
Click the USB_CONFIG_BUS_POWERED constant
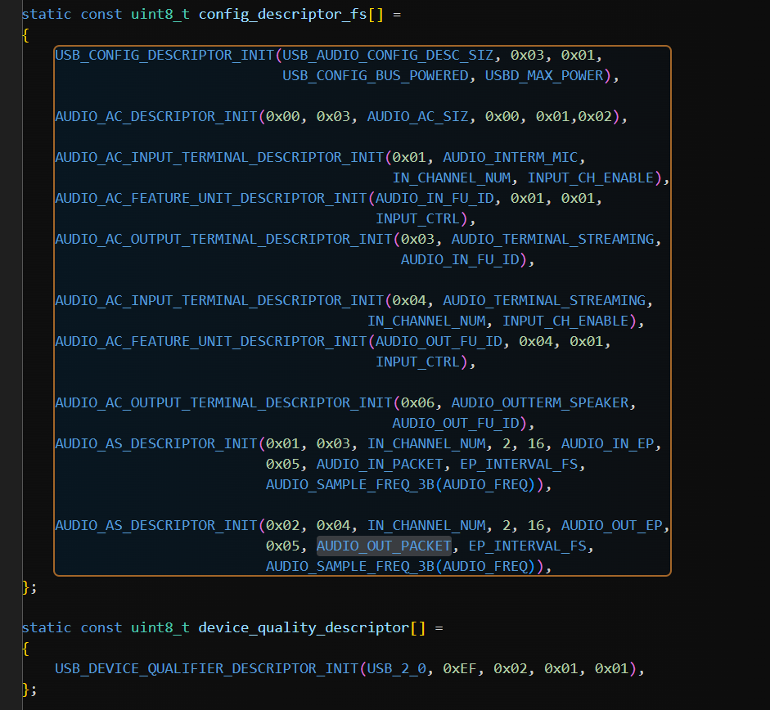(376, 76)
